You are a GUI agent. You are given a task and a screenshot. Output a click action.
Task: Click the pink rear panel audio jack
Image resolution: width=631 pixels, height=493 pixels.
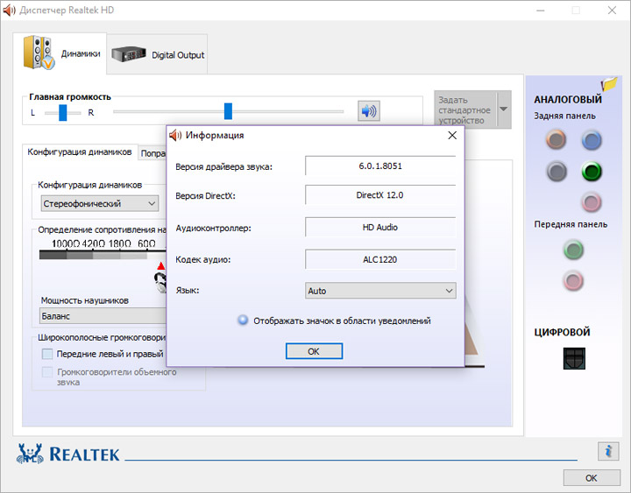592,202
